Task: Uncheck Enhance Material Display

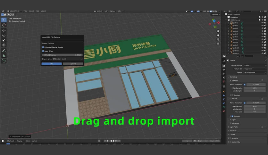Action: 43,47
